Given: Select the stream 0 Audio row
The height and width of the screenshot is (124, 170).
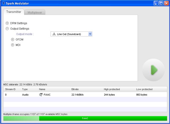Looking at the screenshot, I should pyautogui.click(x=79, y=95).
